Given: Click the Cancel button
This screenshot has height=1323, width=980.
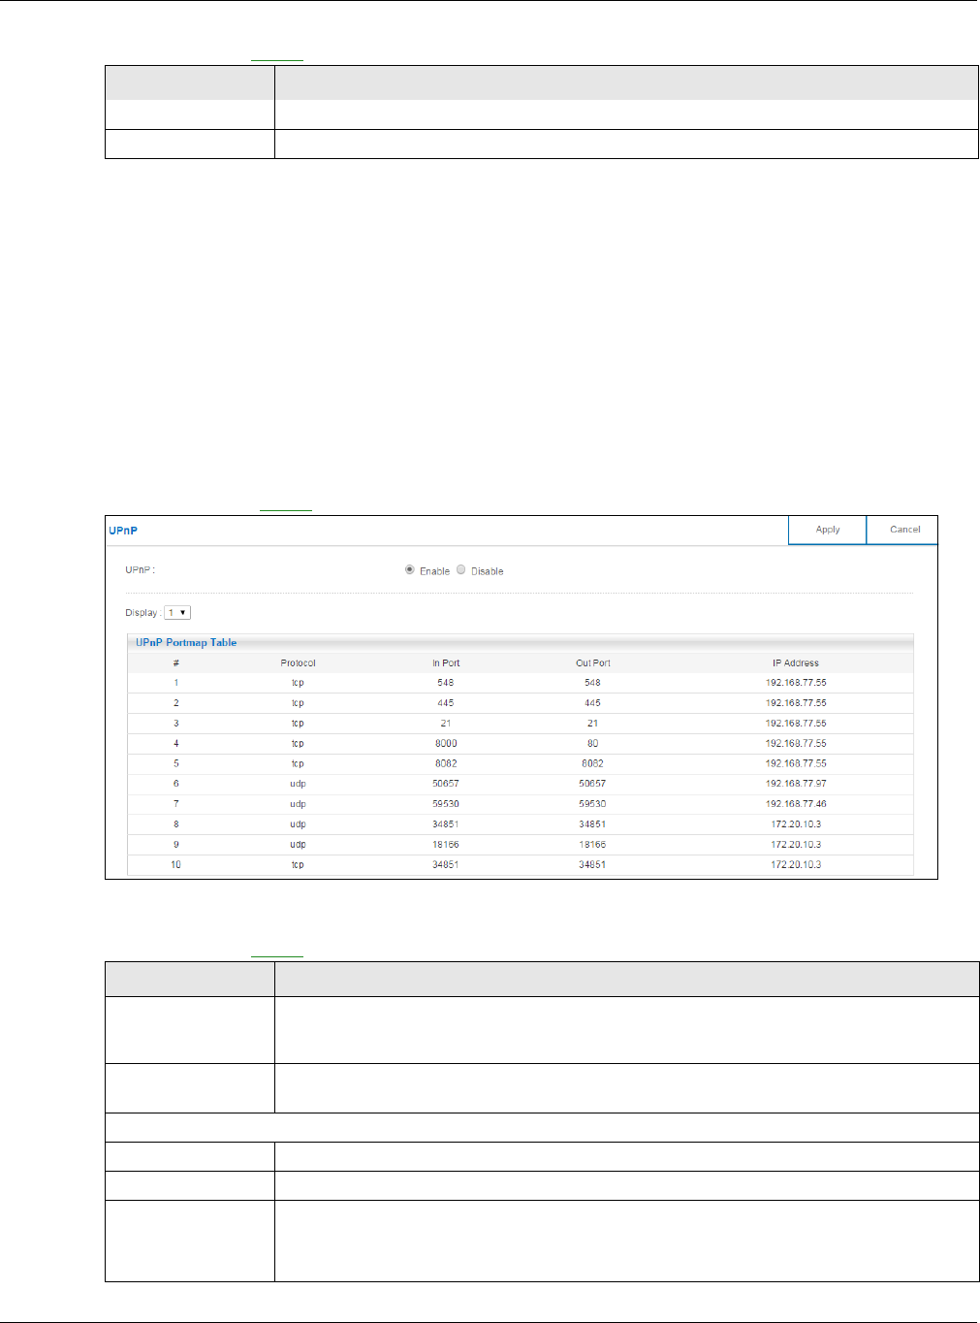Looking at the screenshot, I should pyautogui.click(x=904, y=530).
